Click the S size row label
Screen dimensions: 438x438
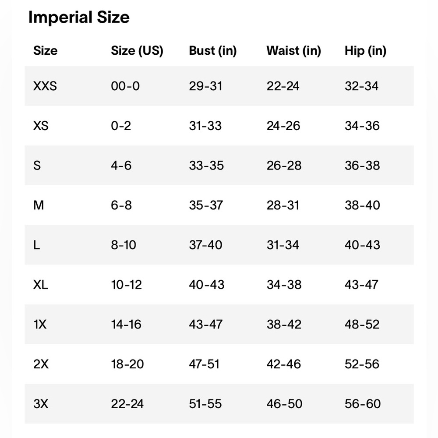(x=37, y=166)
